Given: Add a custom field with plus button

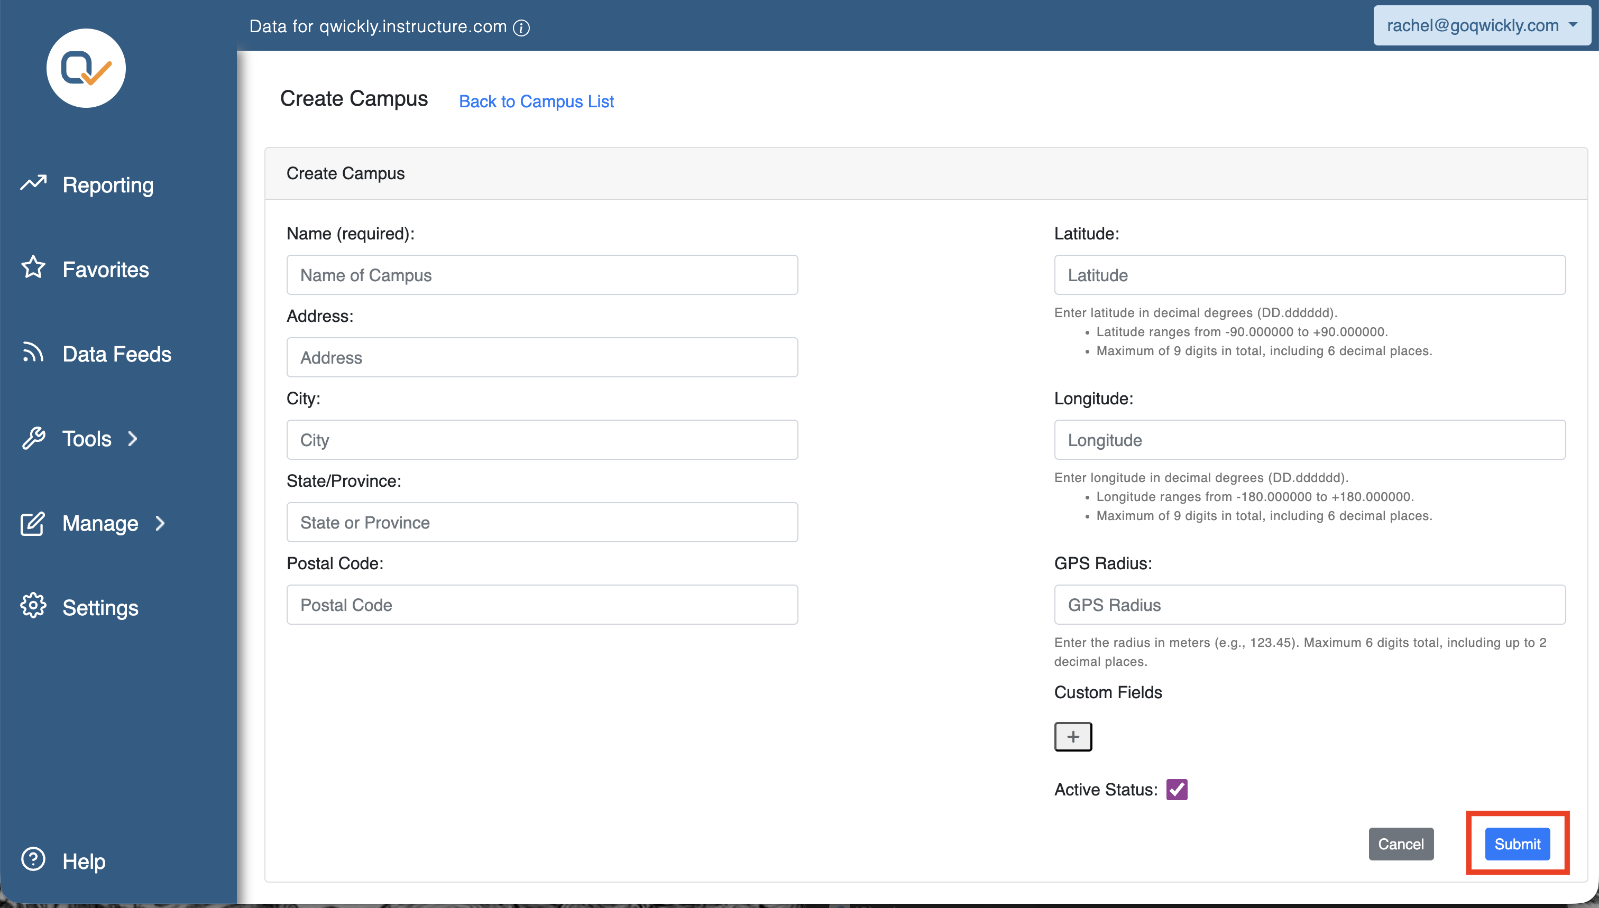Looking at the screenshot, I should coord(1073,737).
